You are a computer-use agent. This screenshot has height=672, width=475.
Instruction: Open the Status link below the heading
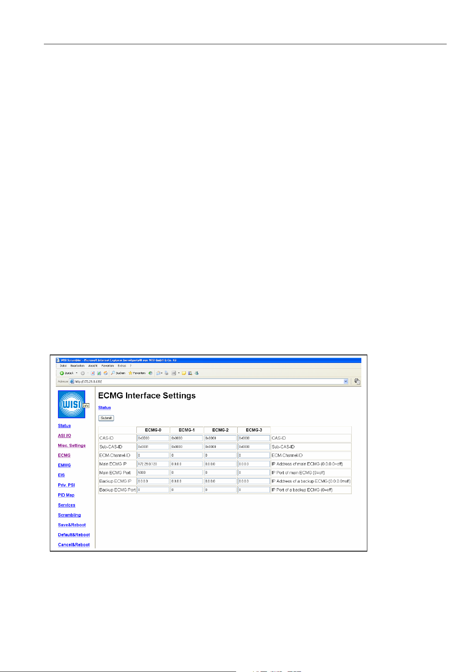click(104, 408)
